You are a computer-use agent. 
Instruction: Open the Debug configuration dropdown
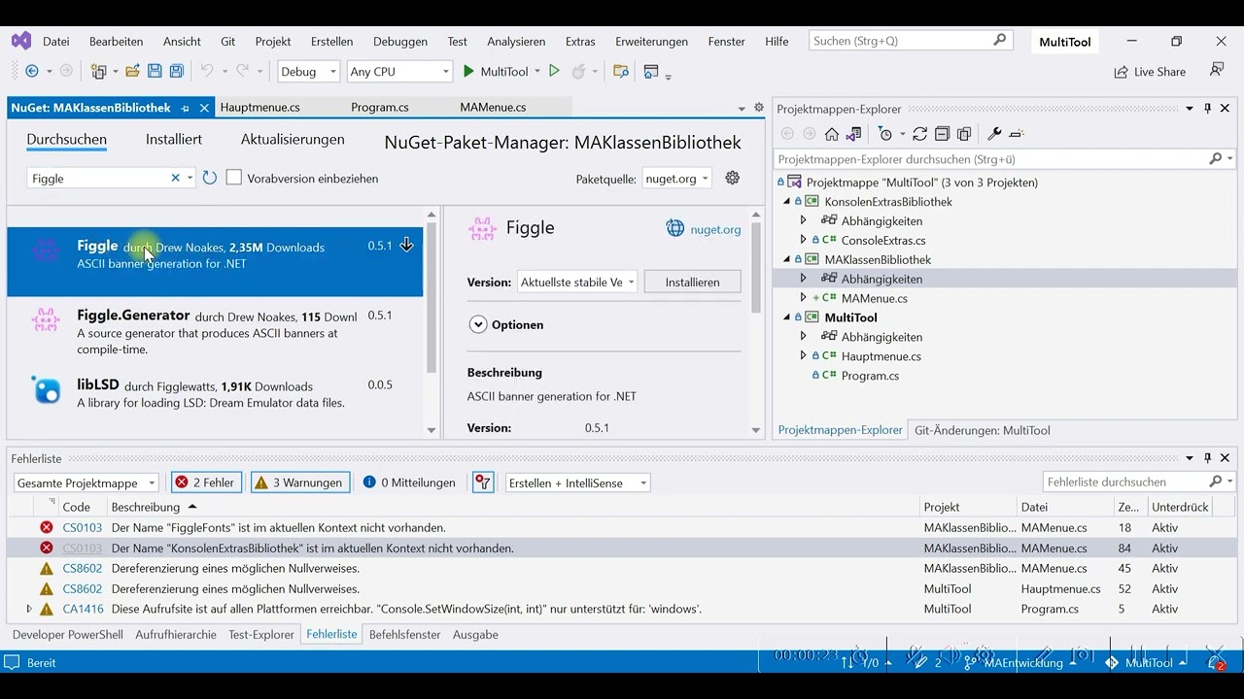tap(309, 71)
